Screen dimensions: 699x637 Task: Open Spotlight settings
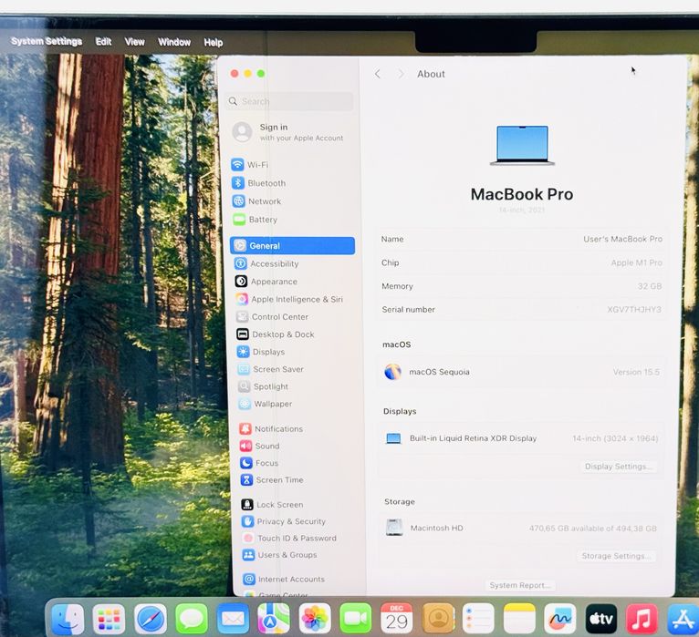[x=263, y=386]
